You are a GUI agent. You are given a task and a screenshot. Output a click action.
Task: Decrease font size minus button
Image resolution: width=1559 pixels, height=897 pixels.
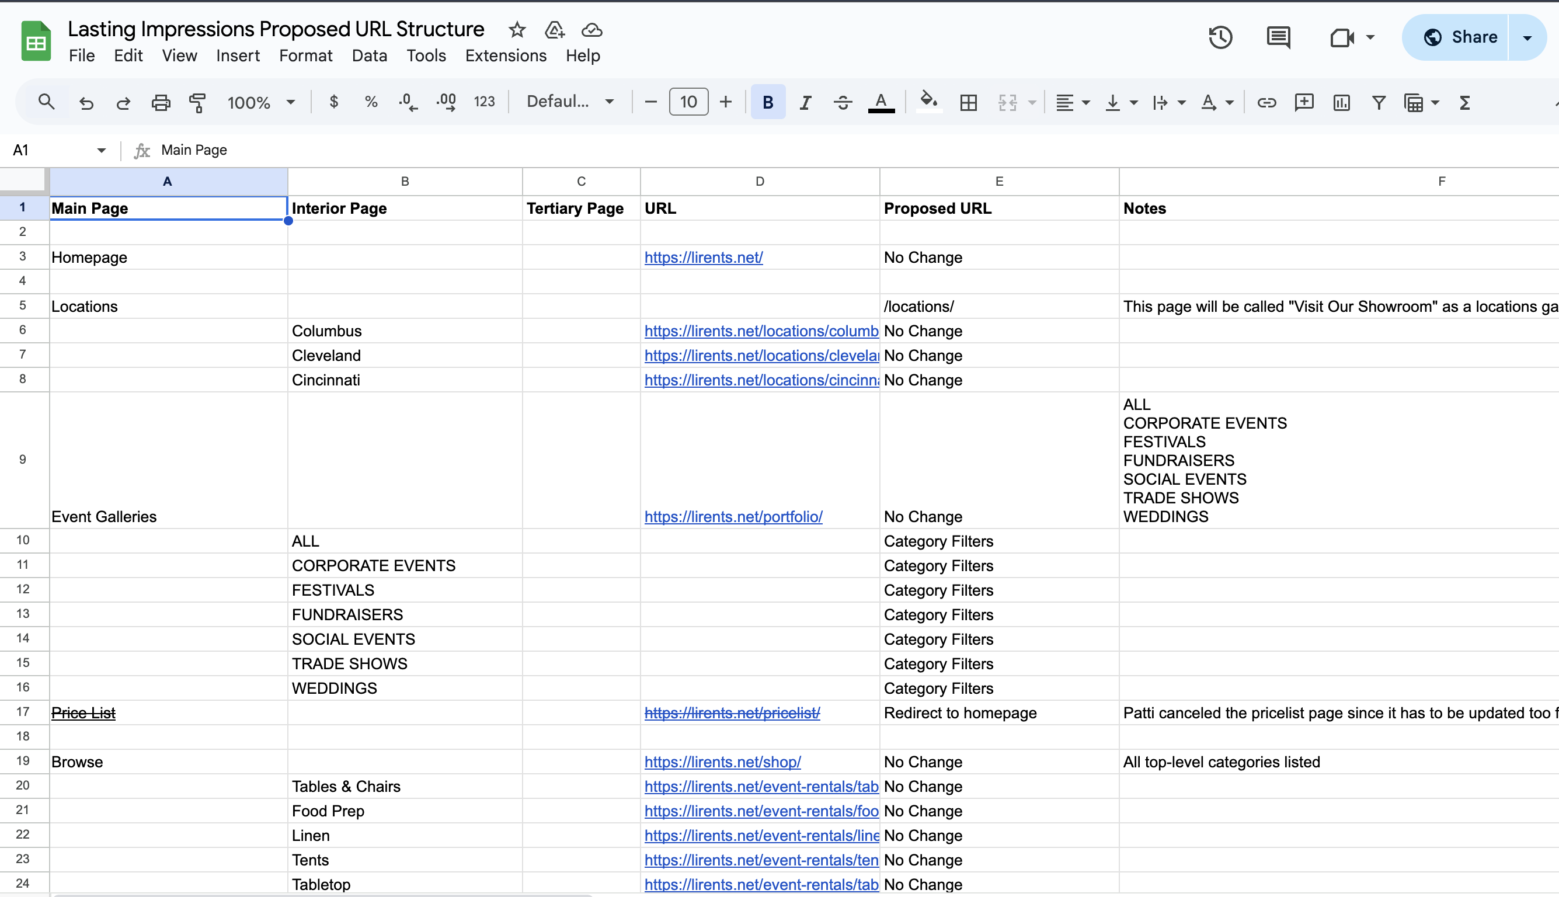650,102
